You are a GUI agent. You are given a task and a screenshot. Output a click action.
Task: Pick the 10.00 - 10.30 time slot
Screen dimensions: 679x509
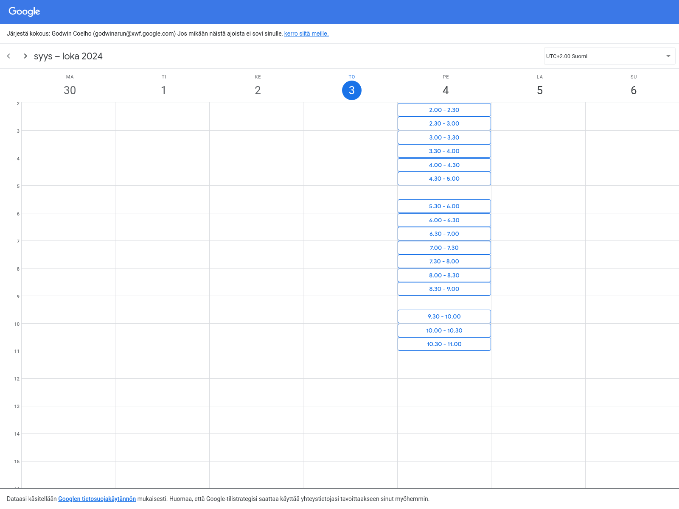tap(444, 330)
